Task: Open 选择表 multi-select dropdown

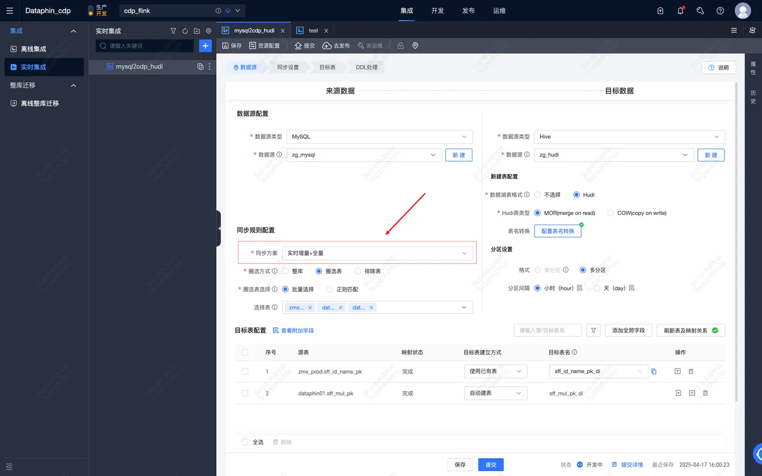Action: click(377, 307)
